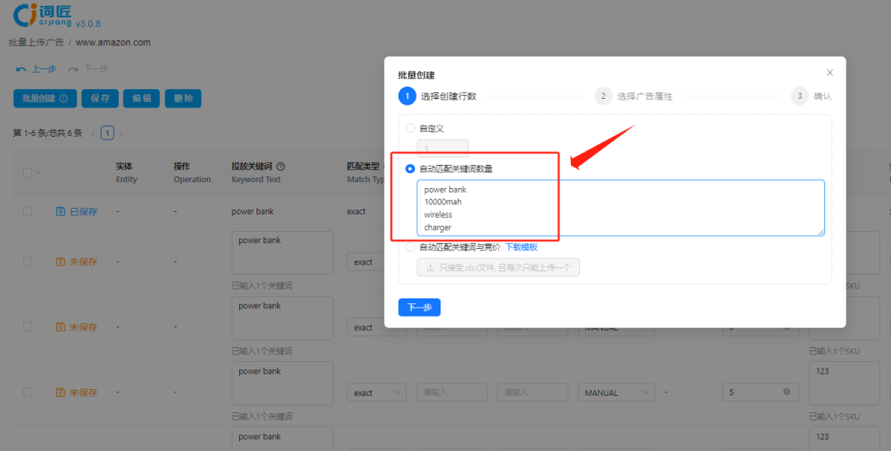Screen dimensions: 891x451
Task: Toggle the select-all checkbox in table header
Action: tap(27, 172)
